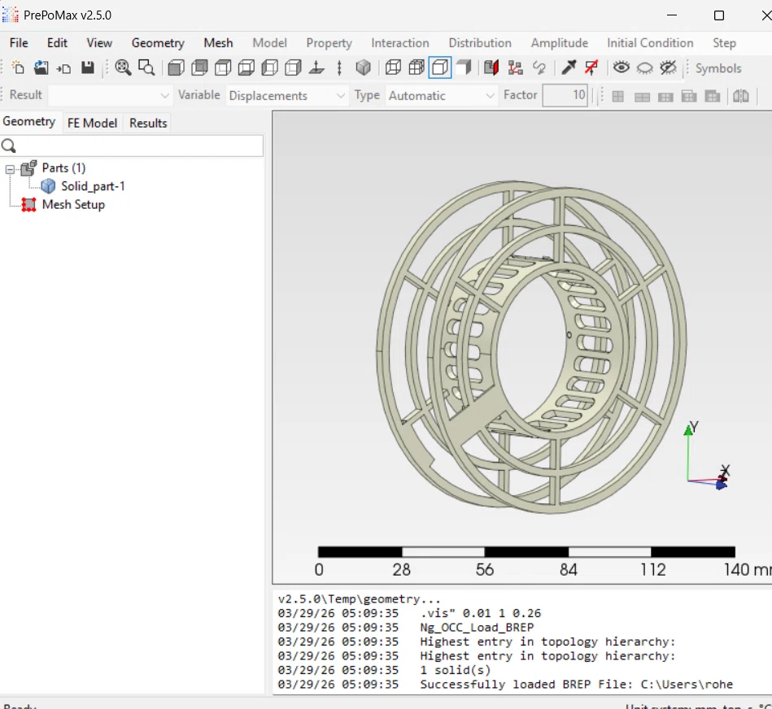Invert visibility with the crossed eye icon
This screenshot has width=772, height=709.
pyautogui.click(x=668, y=67)
